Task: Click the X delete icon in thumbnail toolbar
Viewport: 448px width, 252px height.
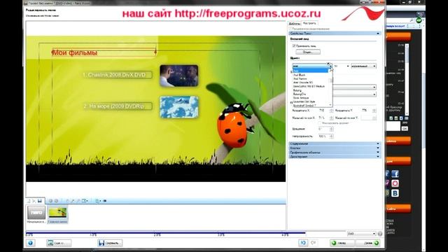Action: point(34,201)
